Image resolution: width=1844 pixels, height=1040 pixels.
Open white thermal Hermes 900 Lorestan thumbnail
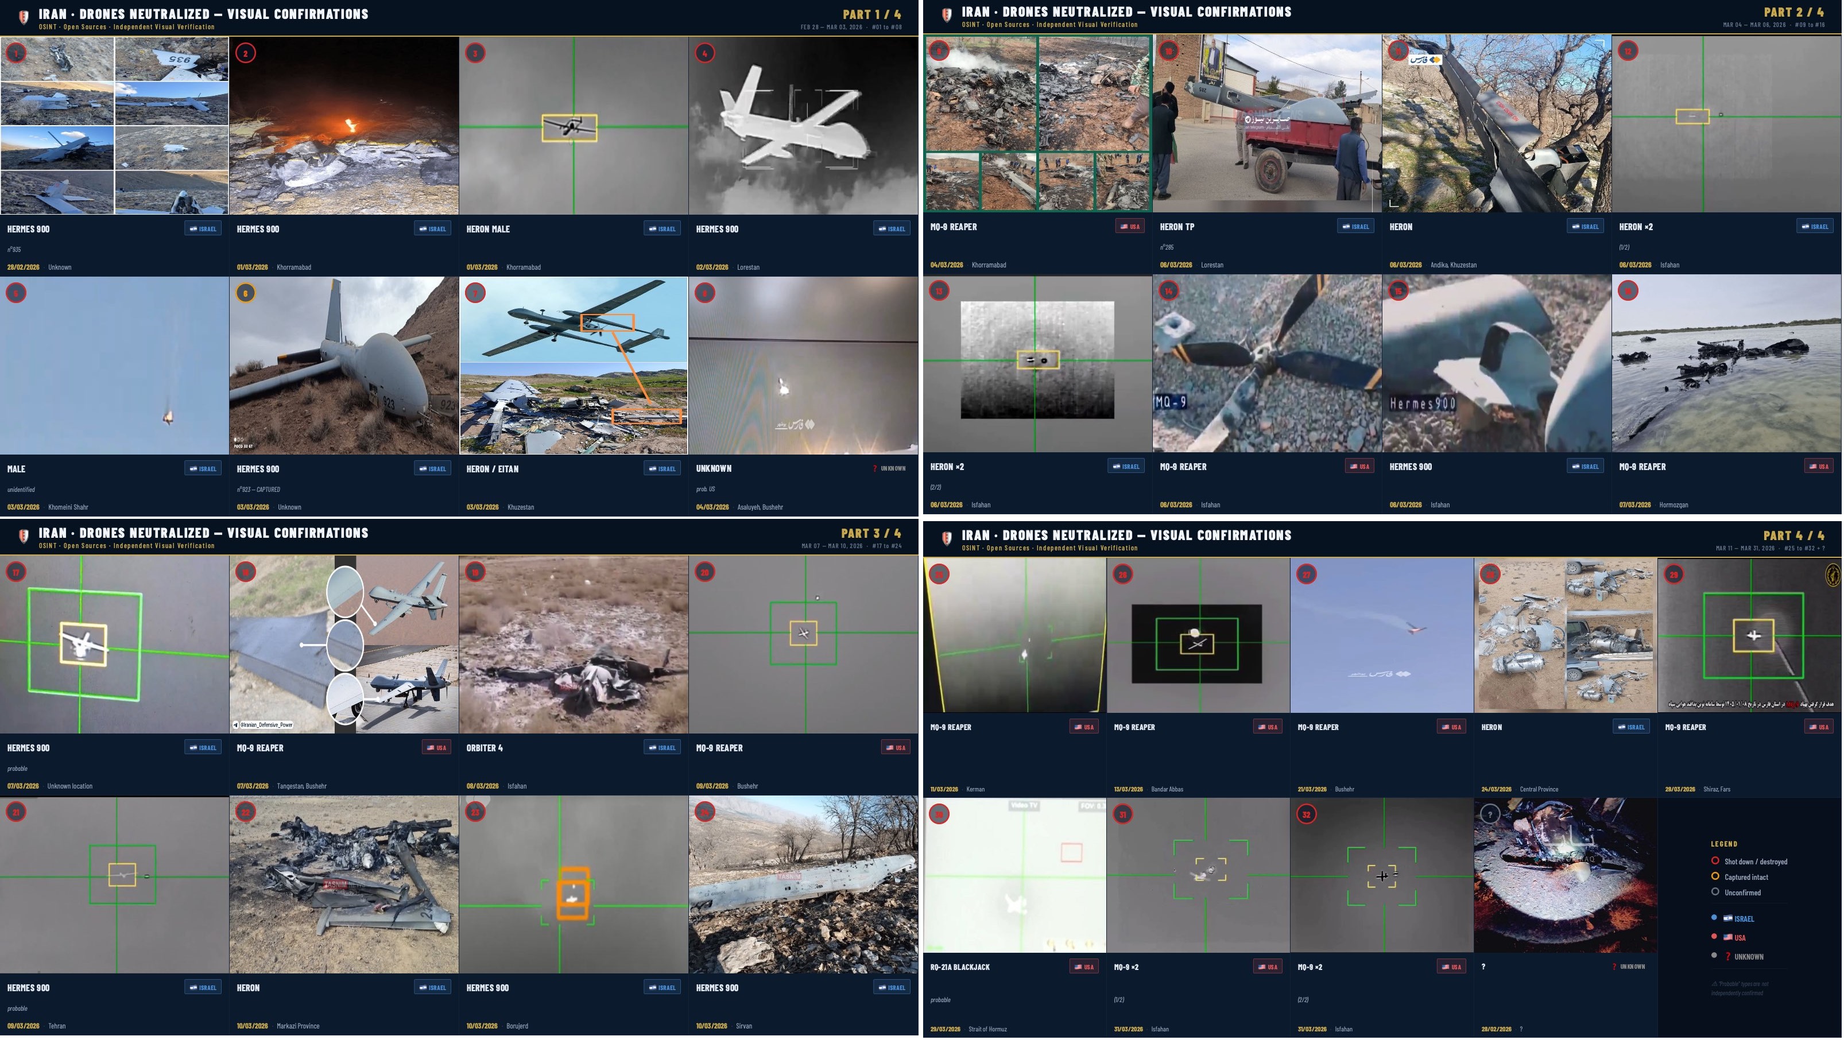click(x=803, y=125)
